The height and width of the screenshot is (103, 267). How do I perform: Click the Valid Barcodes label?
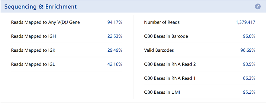[159, 50]
